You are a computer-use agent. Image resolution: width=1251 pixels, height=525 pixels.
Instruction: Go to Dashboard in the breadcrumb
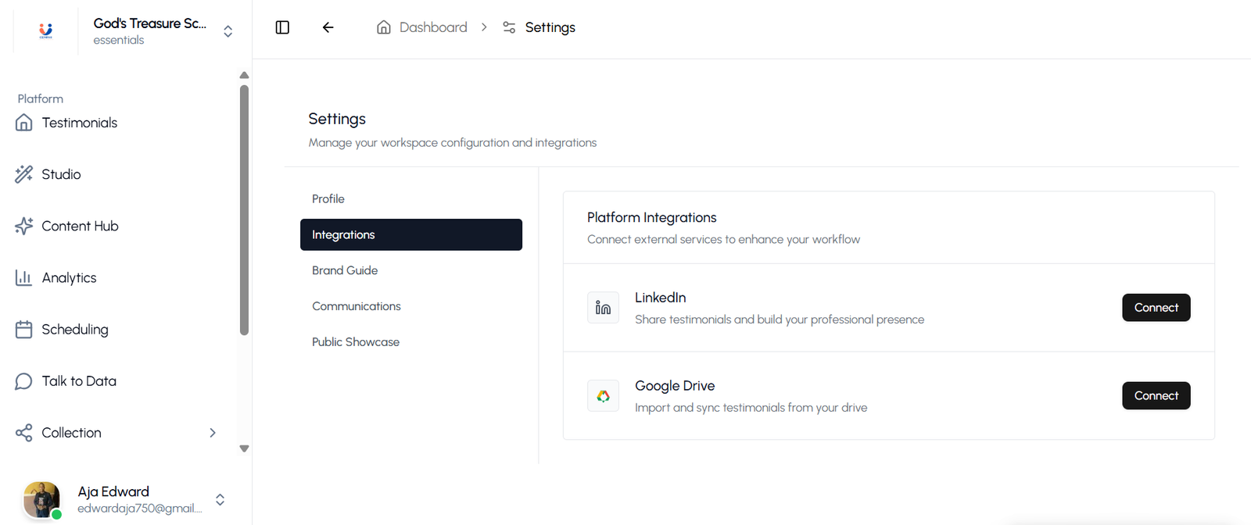(432, 27)
